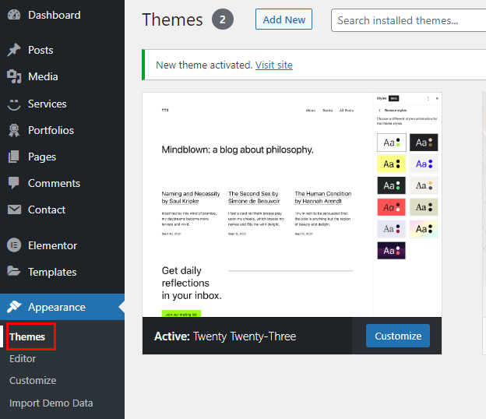
Task: Select the dark purple Aa style swatch
Action: [x=392, y=251]
